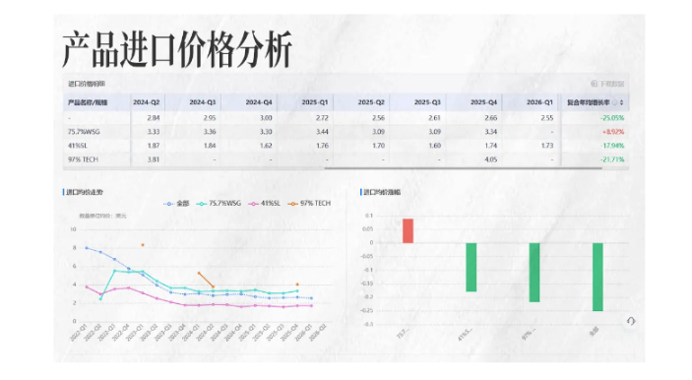Click the info icon next to 复合年均增长率

(x=615, y=102)
